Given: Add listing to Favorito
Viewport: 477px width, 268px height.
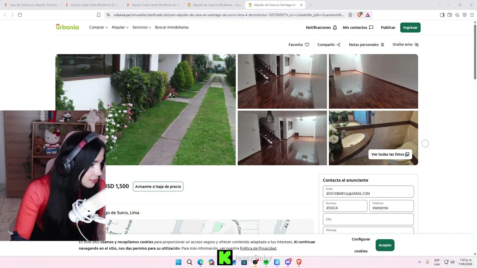Looking at the screenshot, I should click(x=299, y=45).
